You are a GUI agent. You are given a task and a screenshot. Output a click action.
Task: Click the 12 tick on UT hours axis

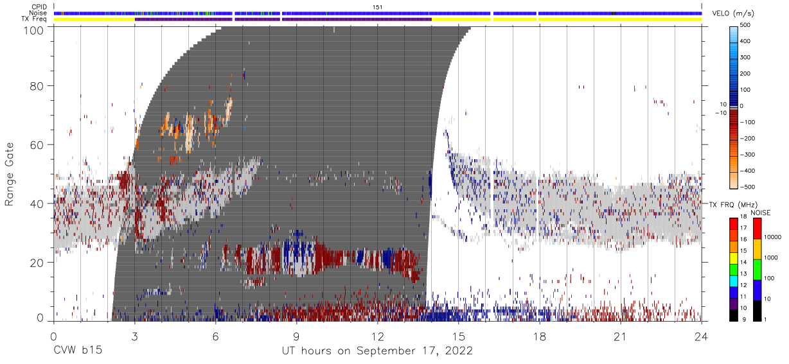[378, 336]
